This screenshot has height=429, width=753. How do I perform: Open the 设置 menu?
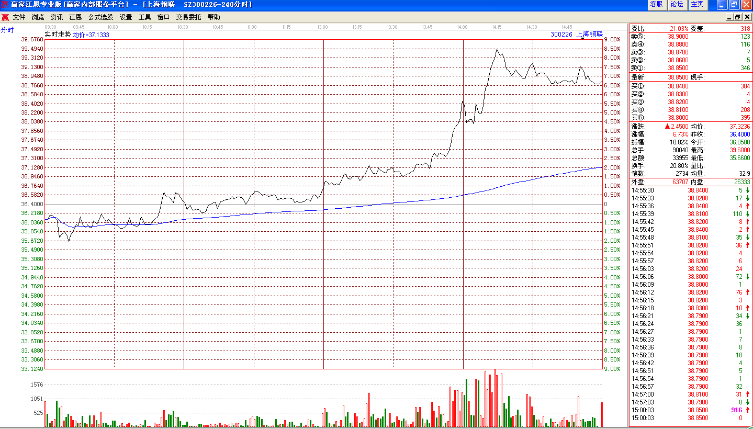tap(126, 17)
